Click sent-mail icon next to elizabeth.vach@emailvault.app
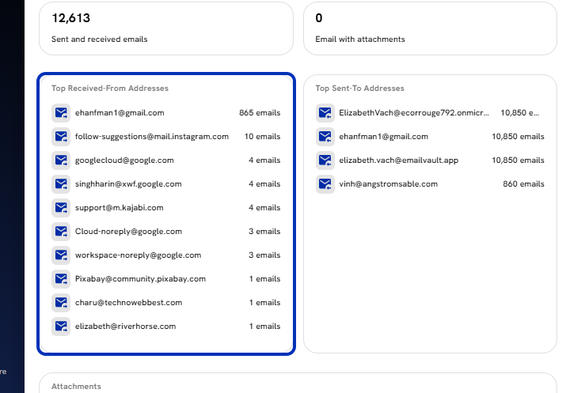Viewport: 566px width, 393px height. pyautogui.click(x=325, y=161)
